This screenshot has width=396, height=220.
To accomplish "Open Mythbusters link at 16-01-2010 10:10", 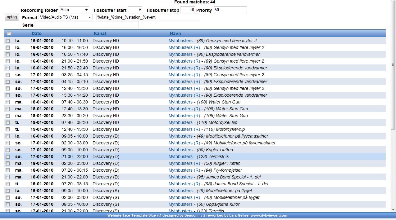I will point(180,41).
